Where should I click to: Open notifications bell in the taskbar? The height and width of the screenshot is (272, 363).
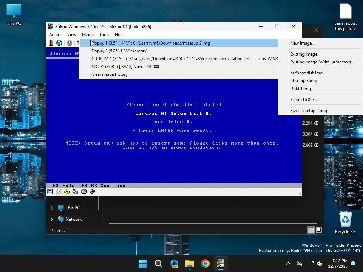pos(353,263)
